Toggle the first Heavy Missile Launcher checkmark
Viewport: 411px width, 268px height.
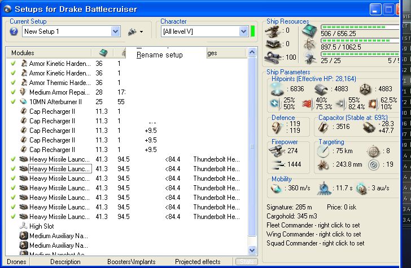[x=13, y=159]
